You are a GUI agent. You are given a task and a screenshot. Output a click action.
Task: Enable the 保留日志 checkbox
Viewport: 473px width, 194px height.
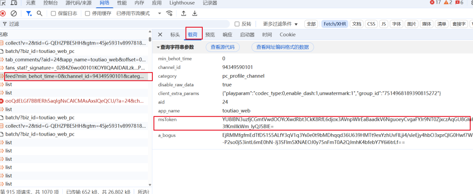pyautogui.click(x=54, y=13)
